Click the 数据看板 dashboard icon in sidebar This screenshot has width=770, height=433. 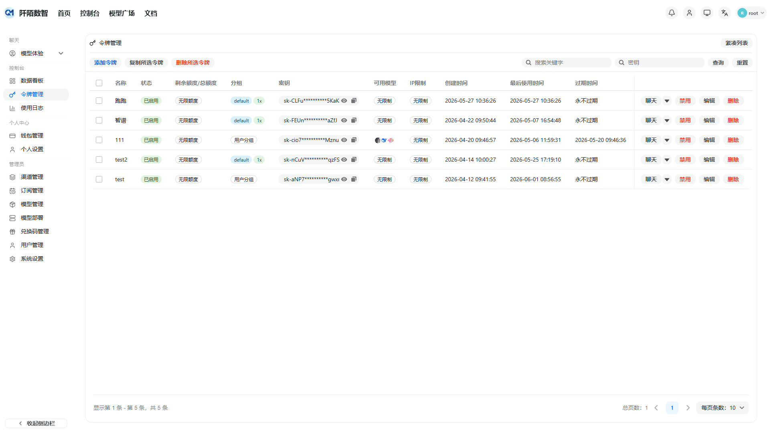[x=12, y=81]
